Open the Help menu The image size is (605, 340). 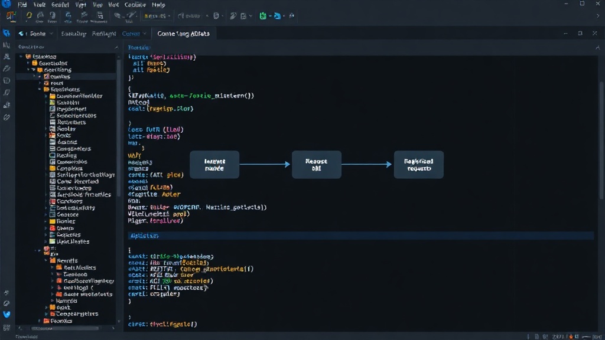[x=158, y=5]
